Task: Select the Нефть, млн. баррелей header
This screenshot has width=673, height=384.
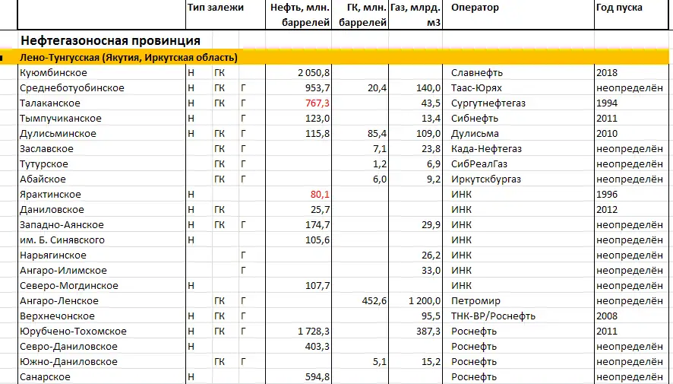Action: point(299,15)
